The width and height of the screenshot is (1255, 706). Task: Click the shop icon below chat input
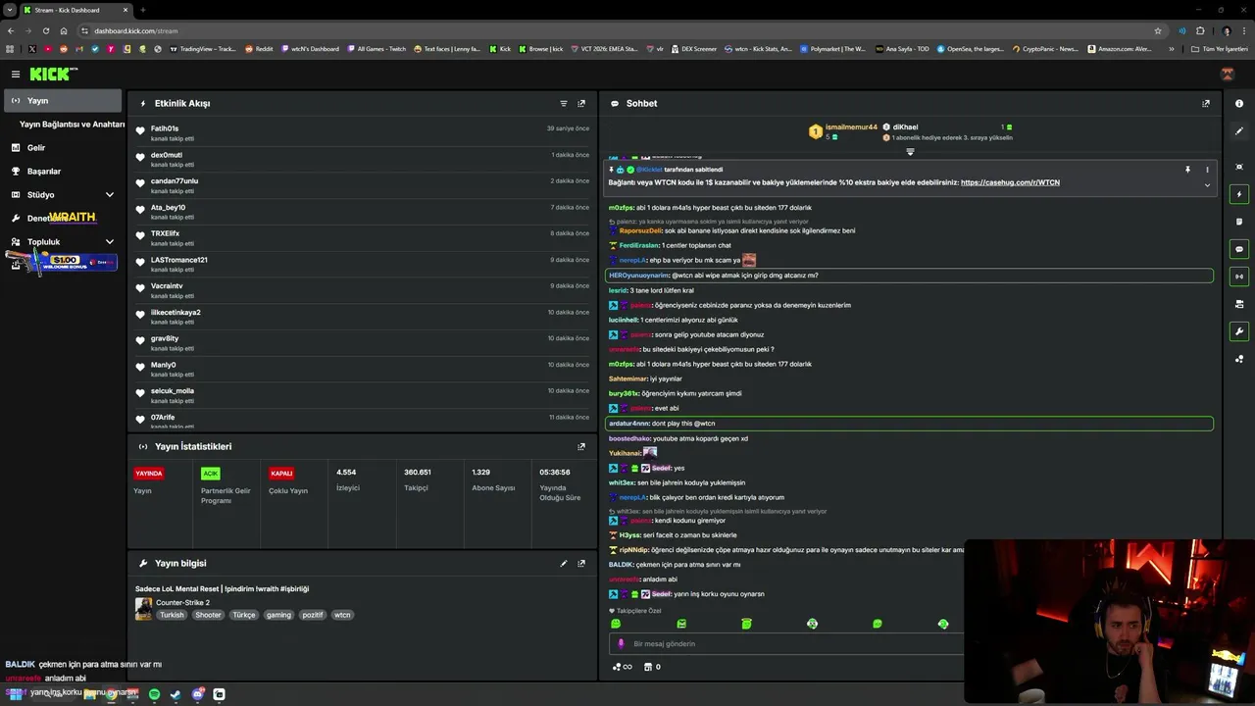tap(646, 667)
